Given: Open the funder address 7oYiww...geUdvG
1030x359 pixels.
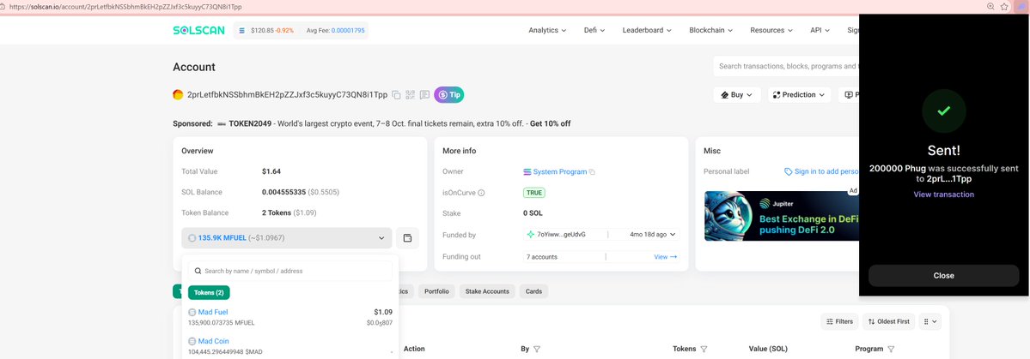Looking at the screenshot, I should coord(562,235).
